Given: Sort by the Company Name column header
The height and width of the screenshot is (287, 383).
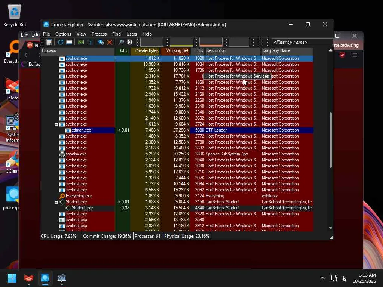Looking at the screenshot, I should [287, 51].
